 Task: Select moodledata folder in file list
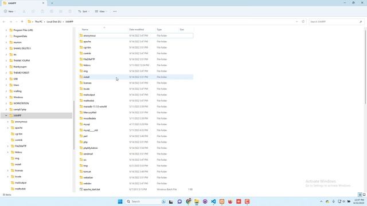[136, 118]
